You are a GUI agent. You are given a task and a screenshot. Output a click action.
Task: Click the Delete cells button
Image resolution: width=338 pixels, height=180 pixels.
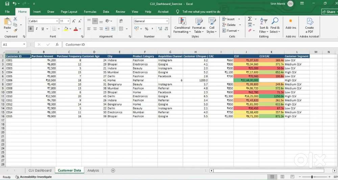232,25
